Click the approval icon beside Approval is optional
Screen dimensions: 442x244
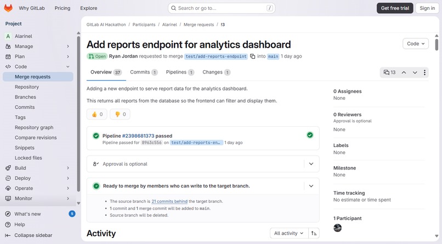[x=96, y=164]
